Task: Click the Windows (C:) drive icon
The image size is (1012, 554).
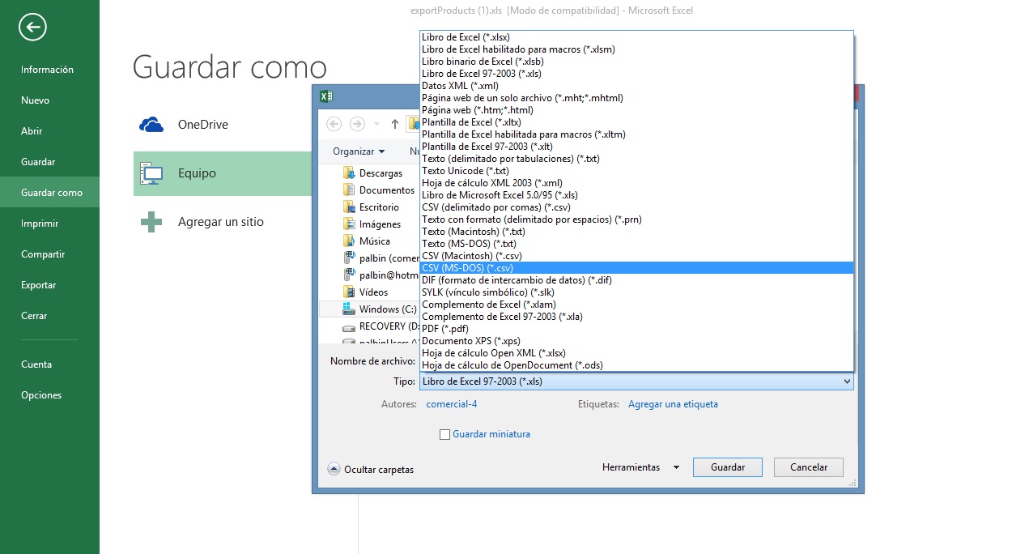Action: [x=349, y=309]
